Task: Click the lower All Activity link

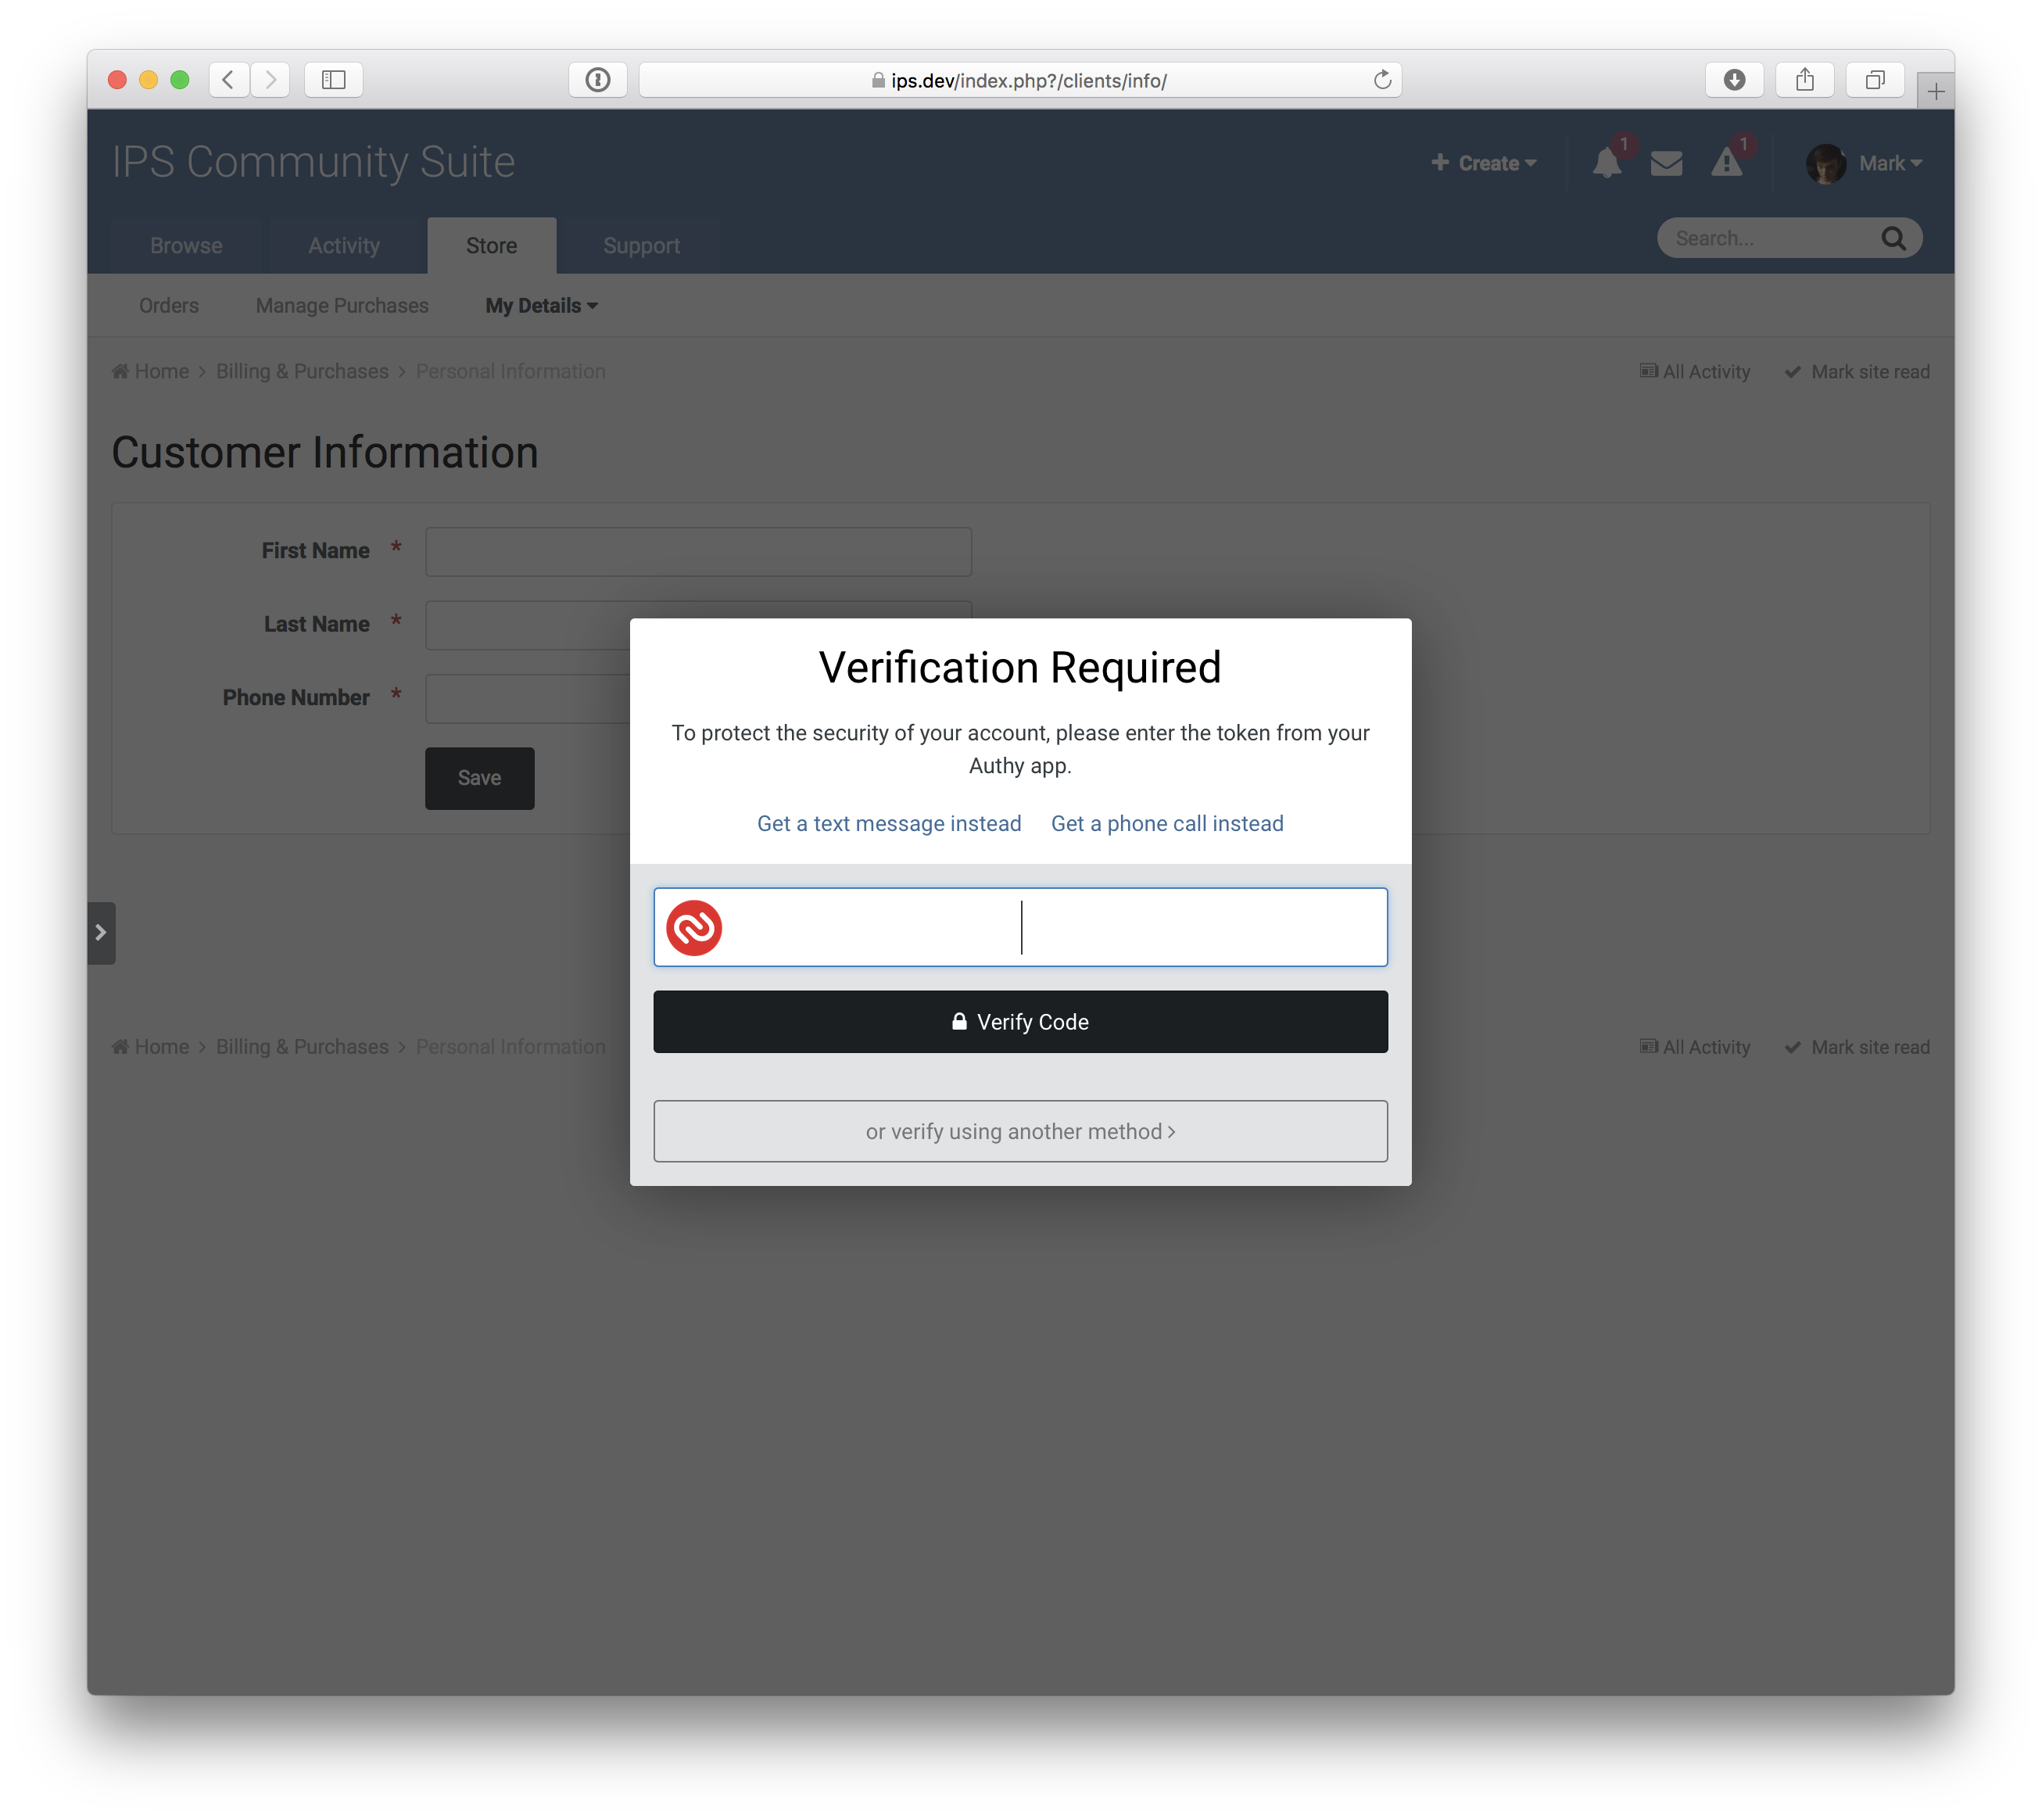Action: point(1695,1047)
